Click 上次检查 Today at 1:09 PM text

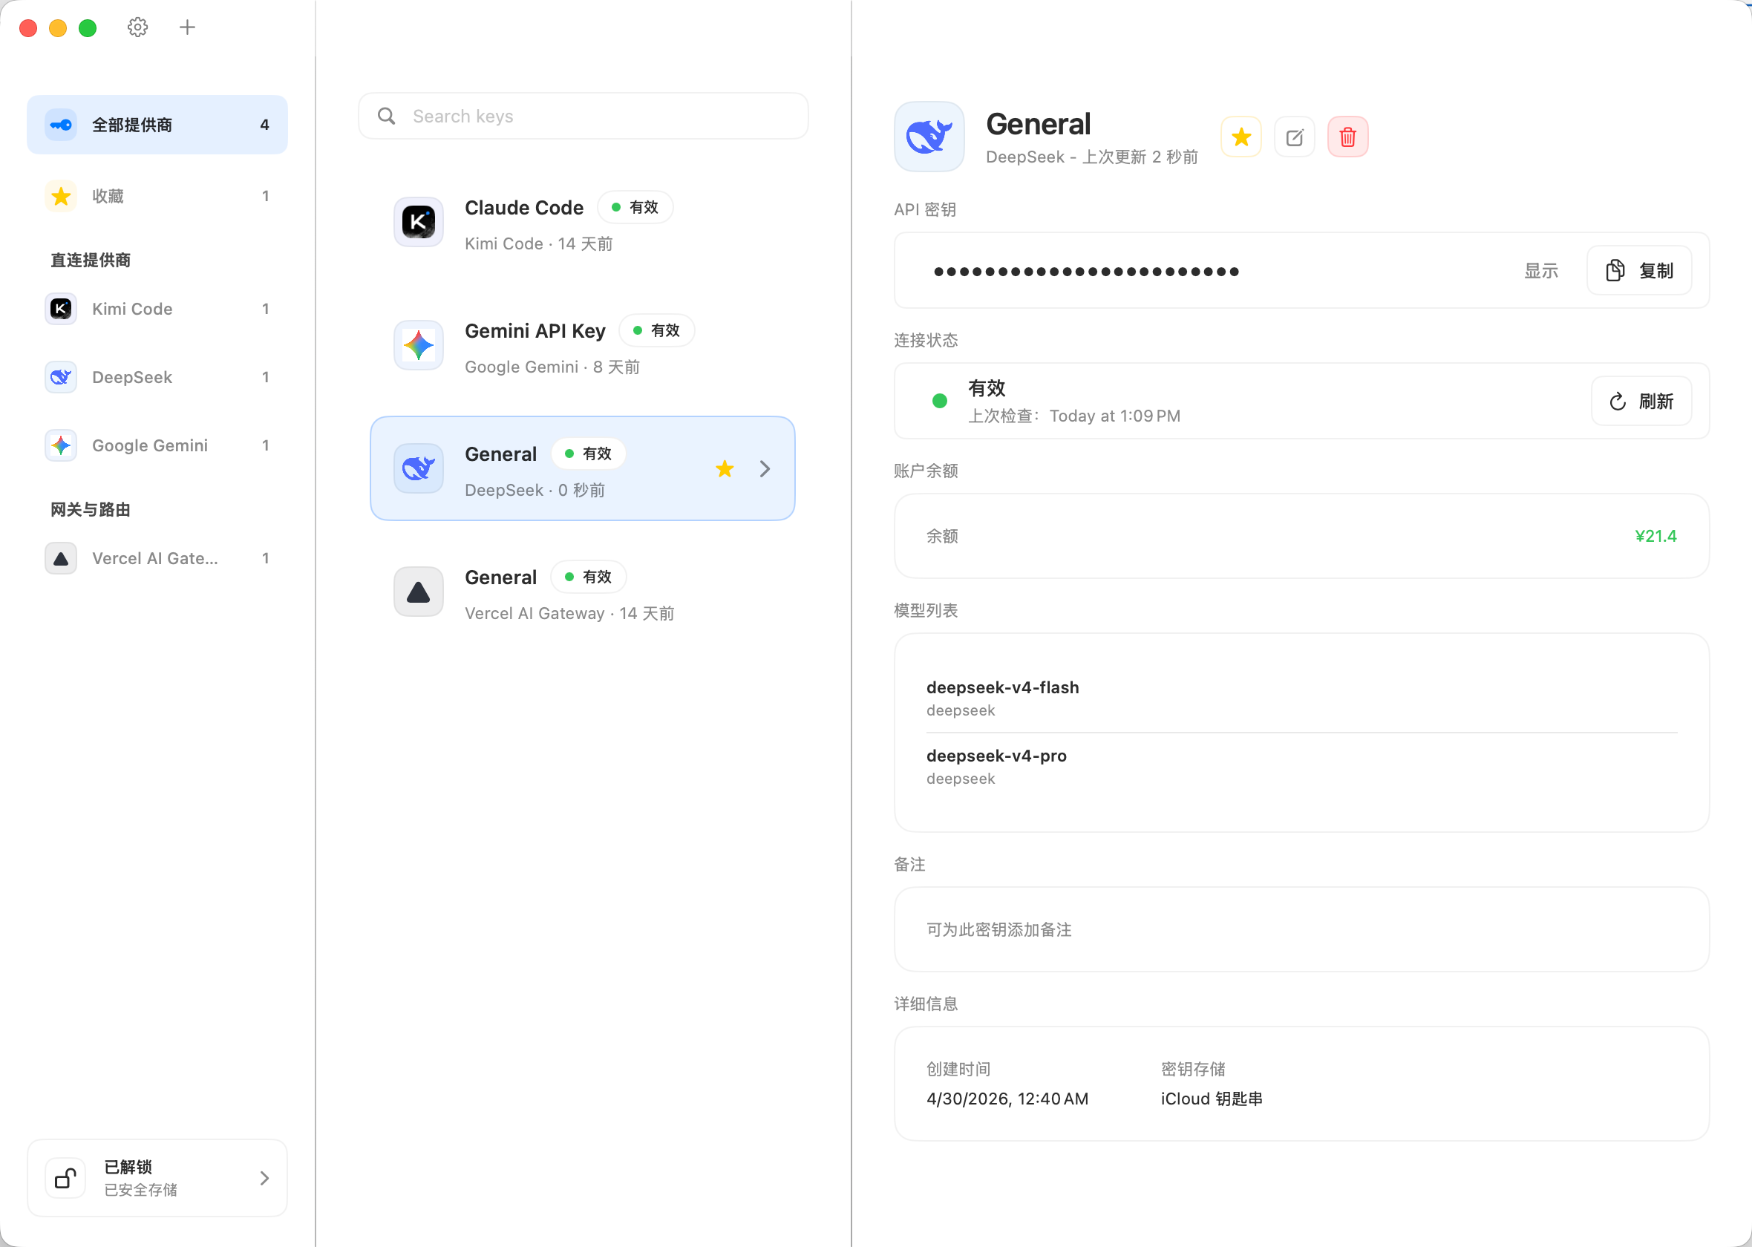(x=1074, y=416)
